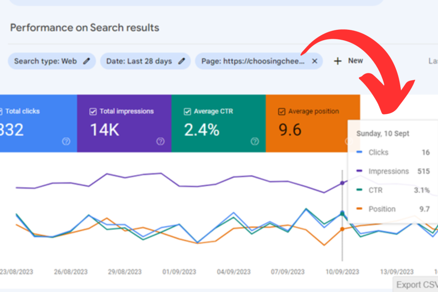Open the Page URL filter chip text
438x292 pixels.
pos(252,61)
